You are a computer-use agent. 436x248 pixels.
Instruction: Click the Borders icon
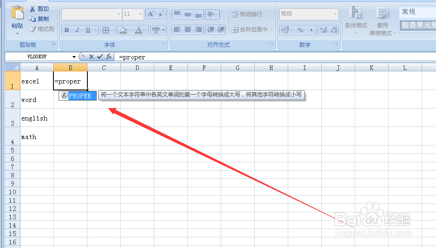coord(106,30)
